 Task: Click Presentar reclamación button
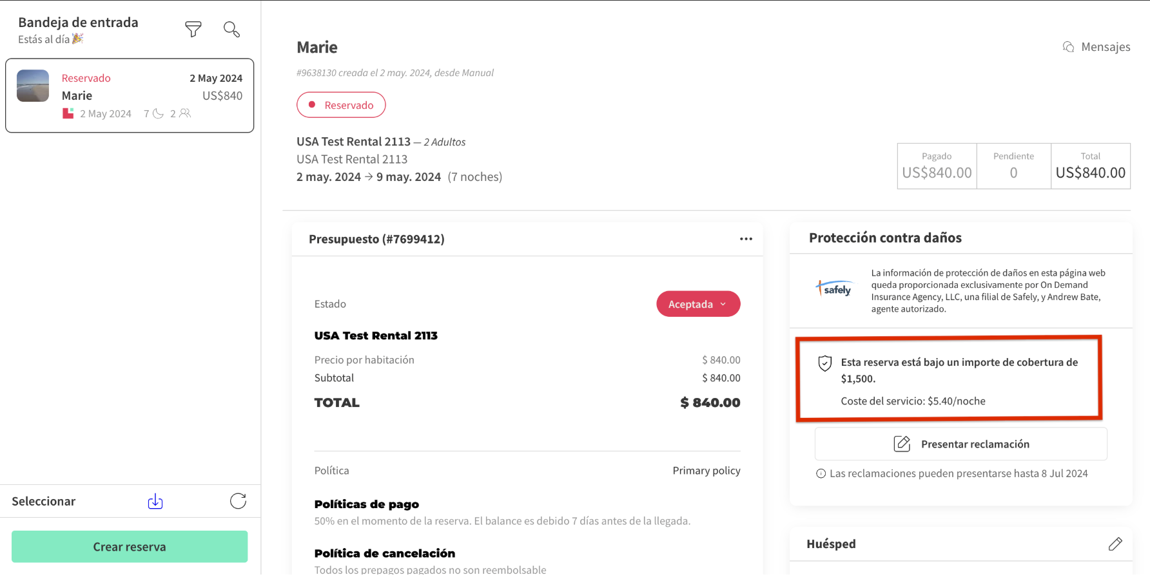point(960,444)
